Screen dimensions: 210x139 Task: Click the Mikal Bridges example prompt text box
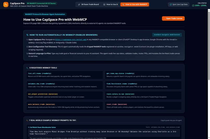pyautogui.click(x=104, y=133)
